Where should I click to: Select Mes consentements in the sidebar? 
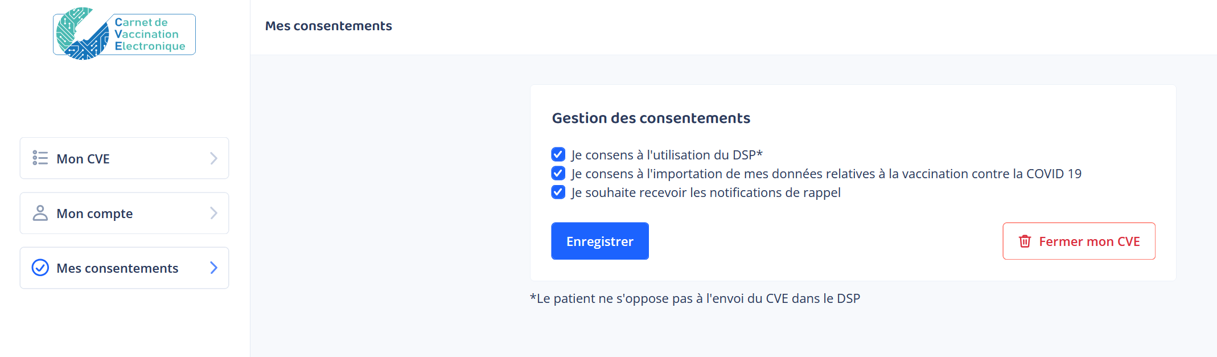[117, 268]
